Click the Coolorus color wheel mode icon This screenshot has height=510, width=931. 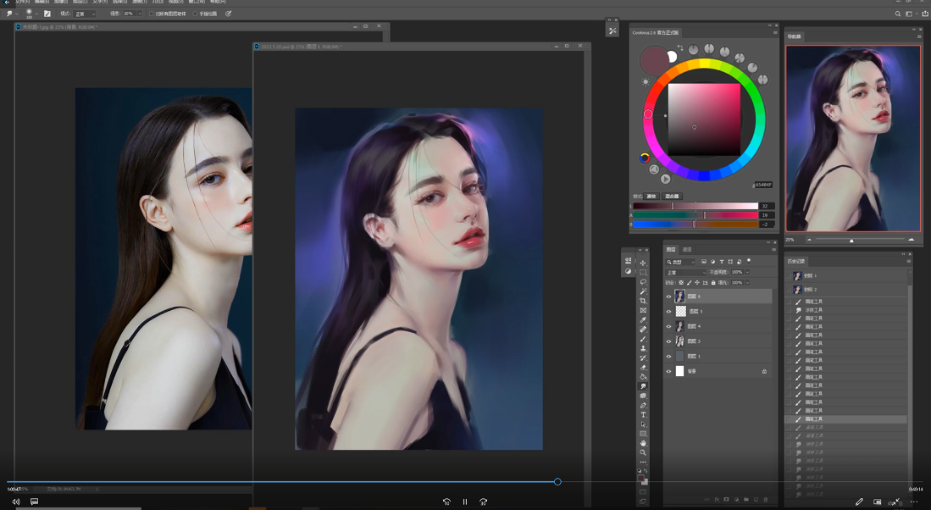[x=645, y=158]
